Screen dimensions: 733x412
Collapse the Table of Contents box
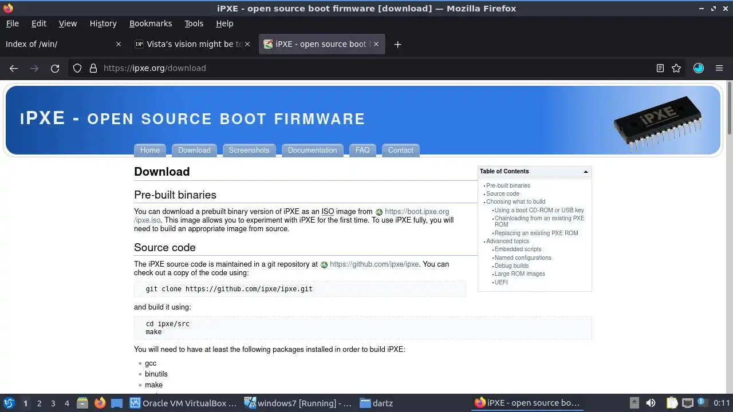[585, 172]
